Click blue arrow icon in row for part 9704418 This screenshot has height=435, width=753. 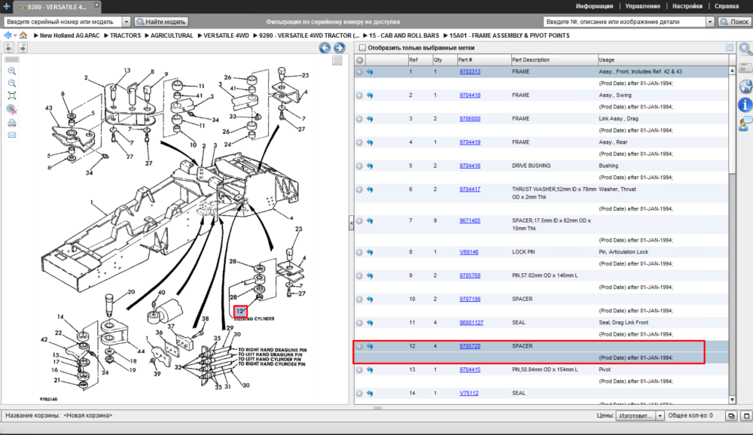point(370,95)
